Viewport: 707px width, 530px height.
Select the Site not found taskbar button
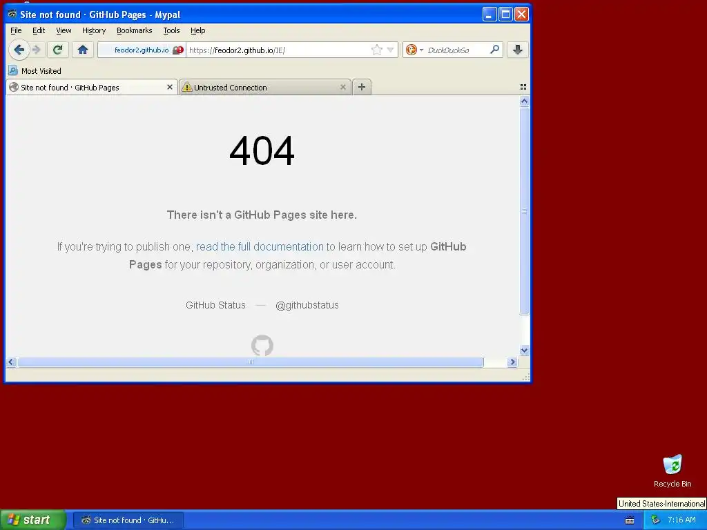pyautogui.click(x=128, y=520)
